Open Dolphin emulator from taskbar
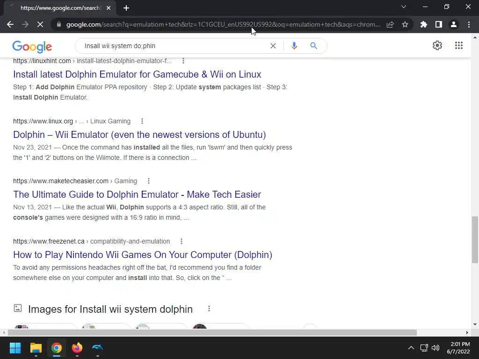Image resolution: width=479 pixels, height=359 pixels. 97,348
